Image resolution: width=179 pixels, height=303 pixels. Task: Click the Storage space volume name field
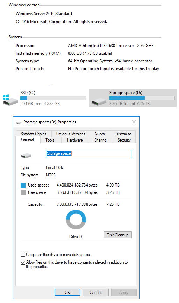point(89,154)
